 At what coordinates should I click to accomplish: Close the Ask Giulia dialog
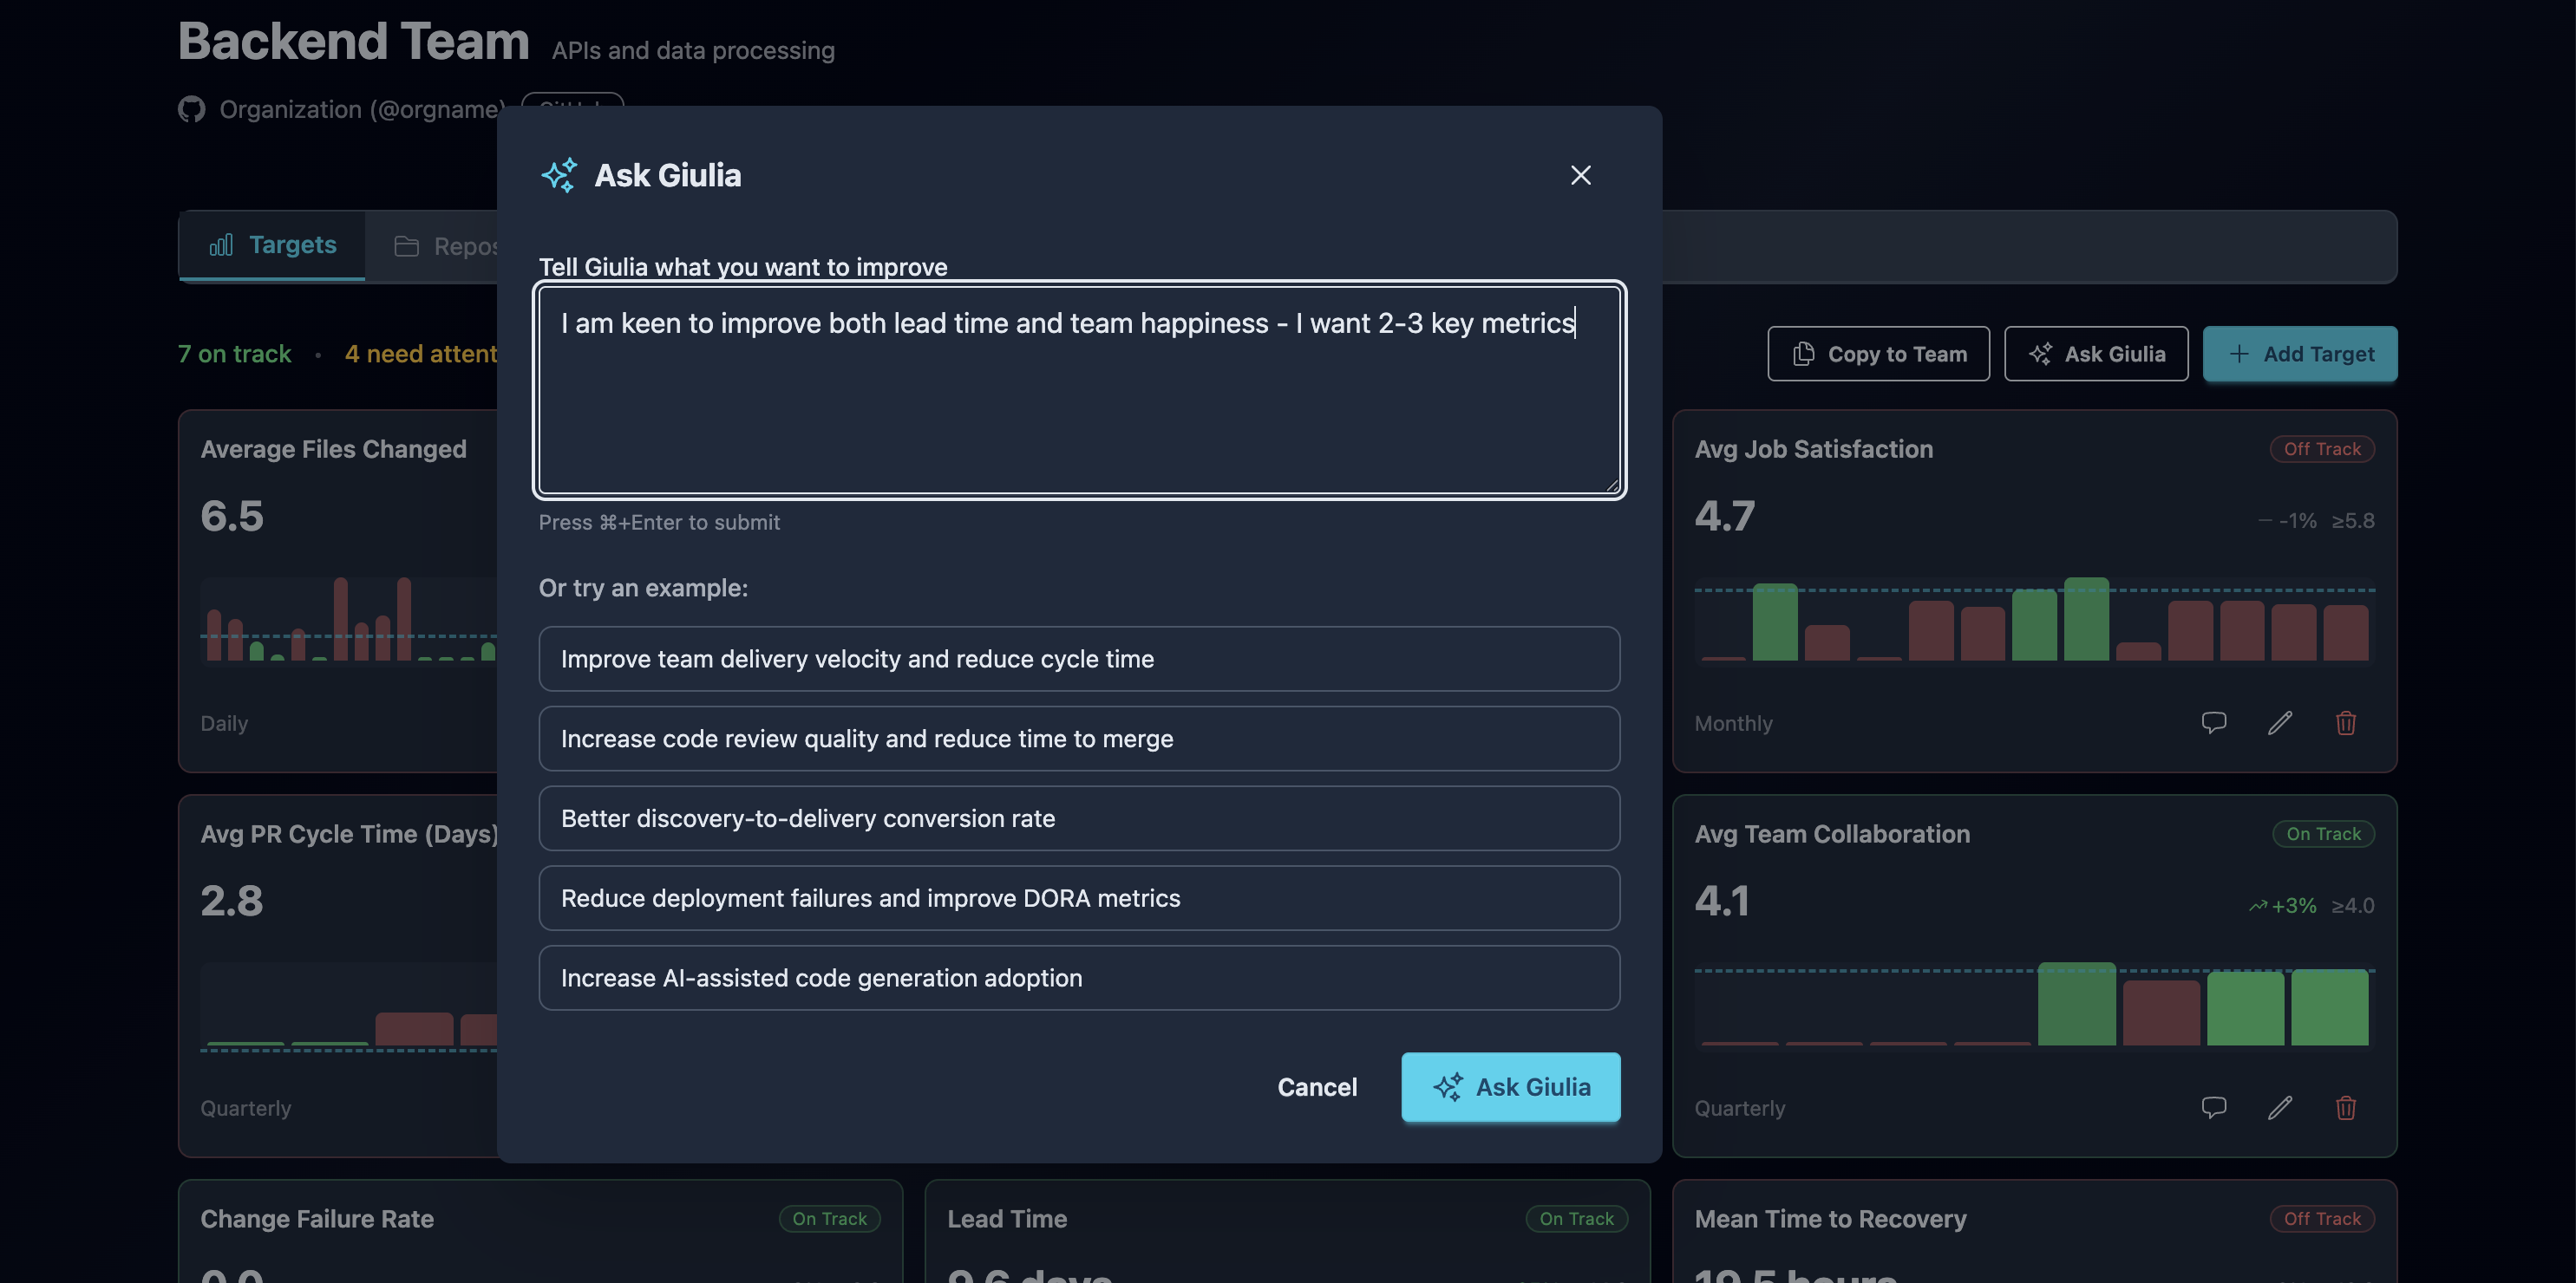pos(1580,174)
